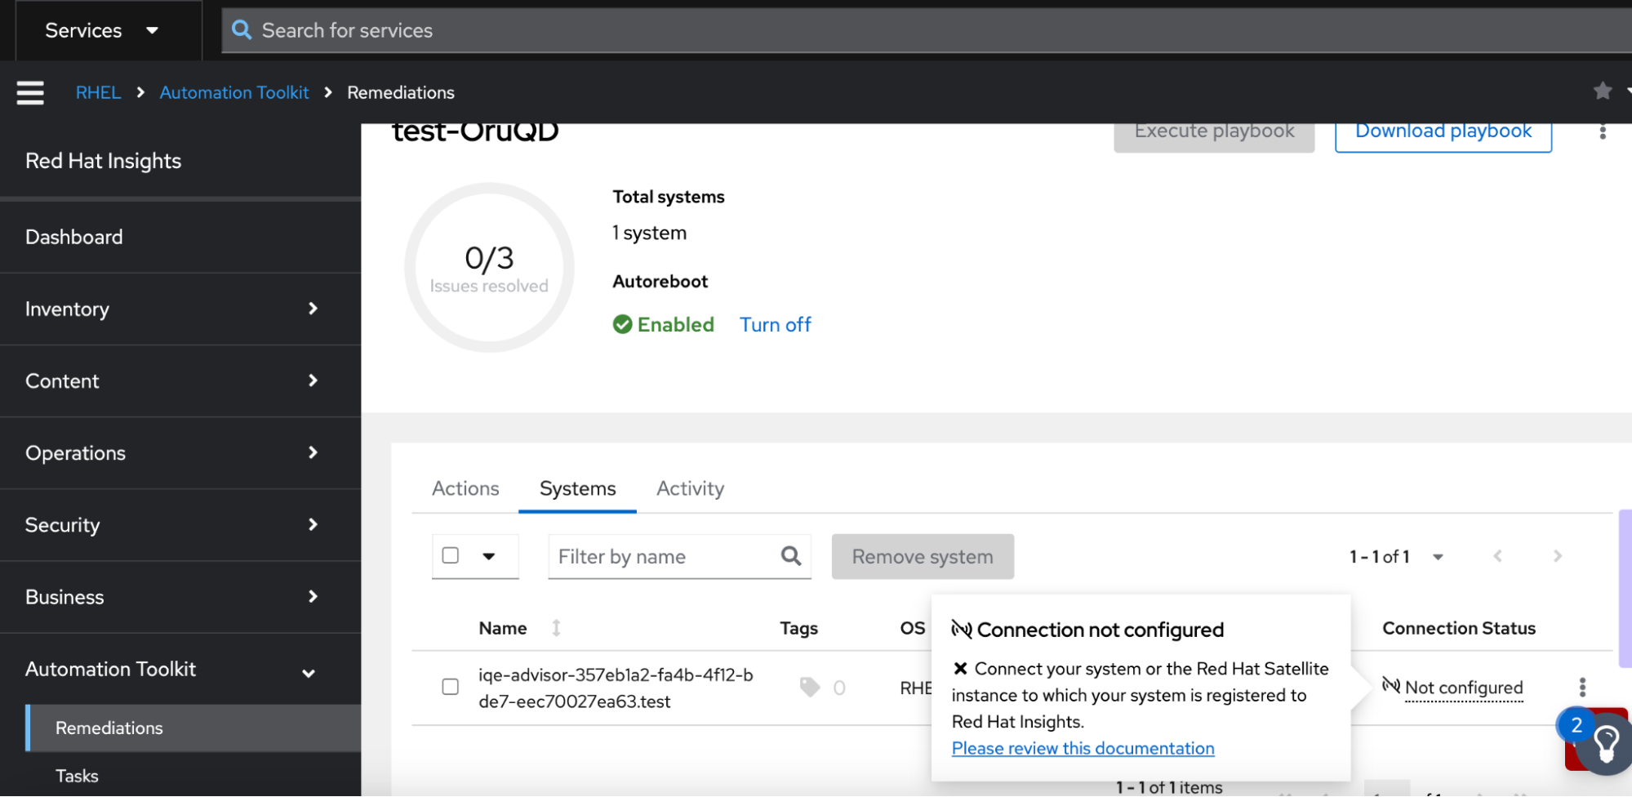Toggle the select-all systems checkbox
The height and width of the screenshot is (797, 1632).
451,556
